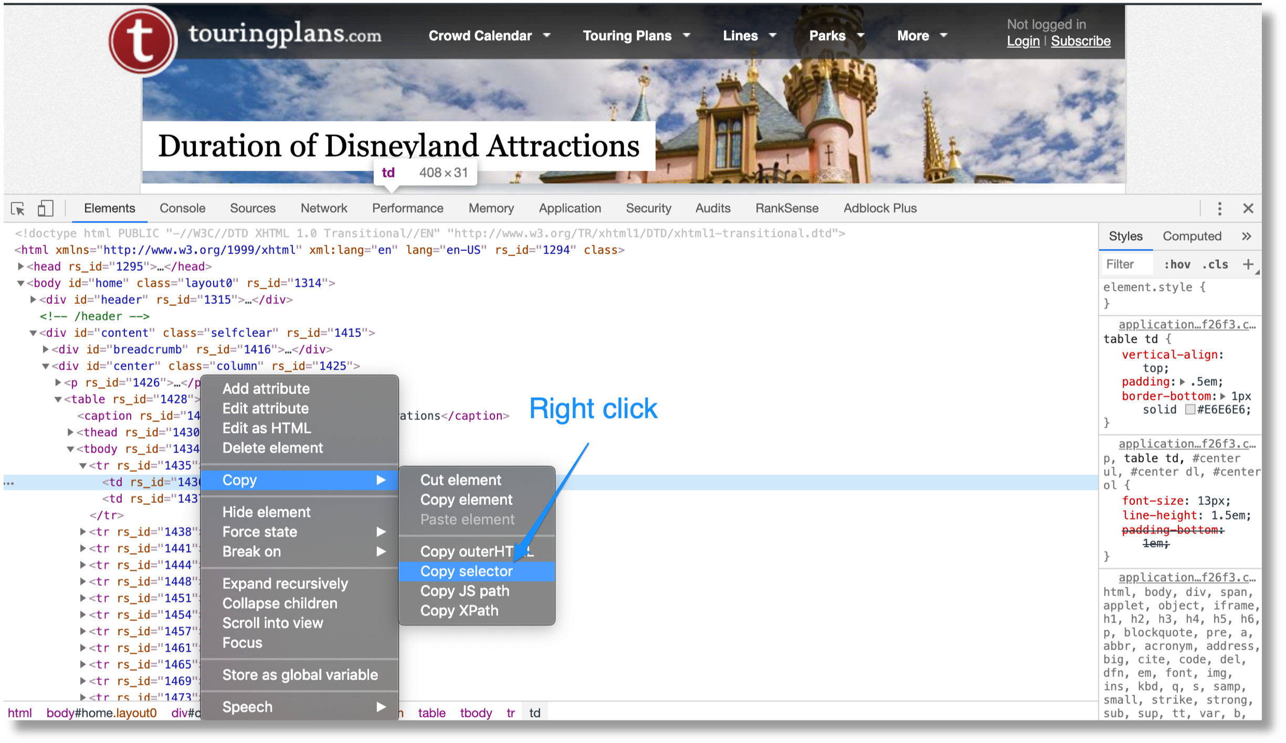Viewport: 1286px width, 743px height.
Task: Add new style rule plus icon
Action: (x=1248, y=264)
